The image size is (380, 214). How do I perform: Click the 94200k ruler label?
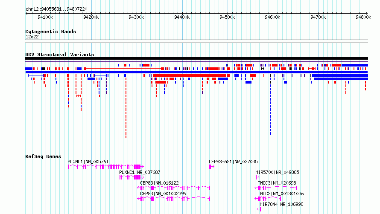click(91, 17)
